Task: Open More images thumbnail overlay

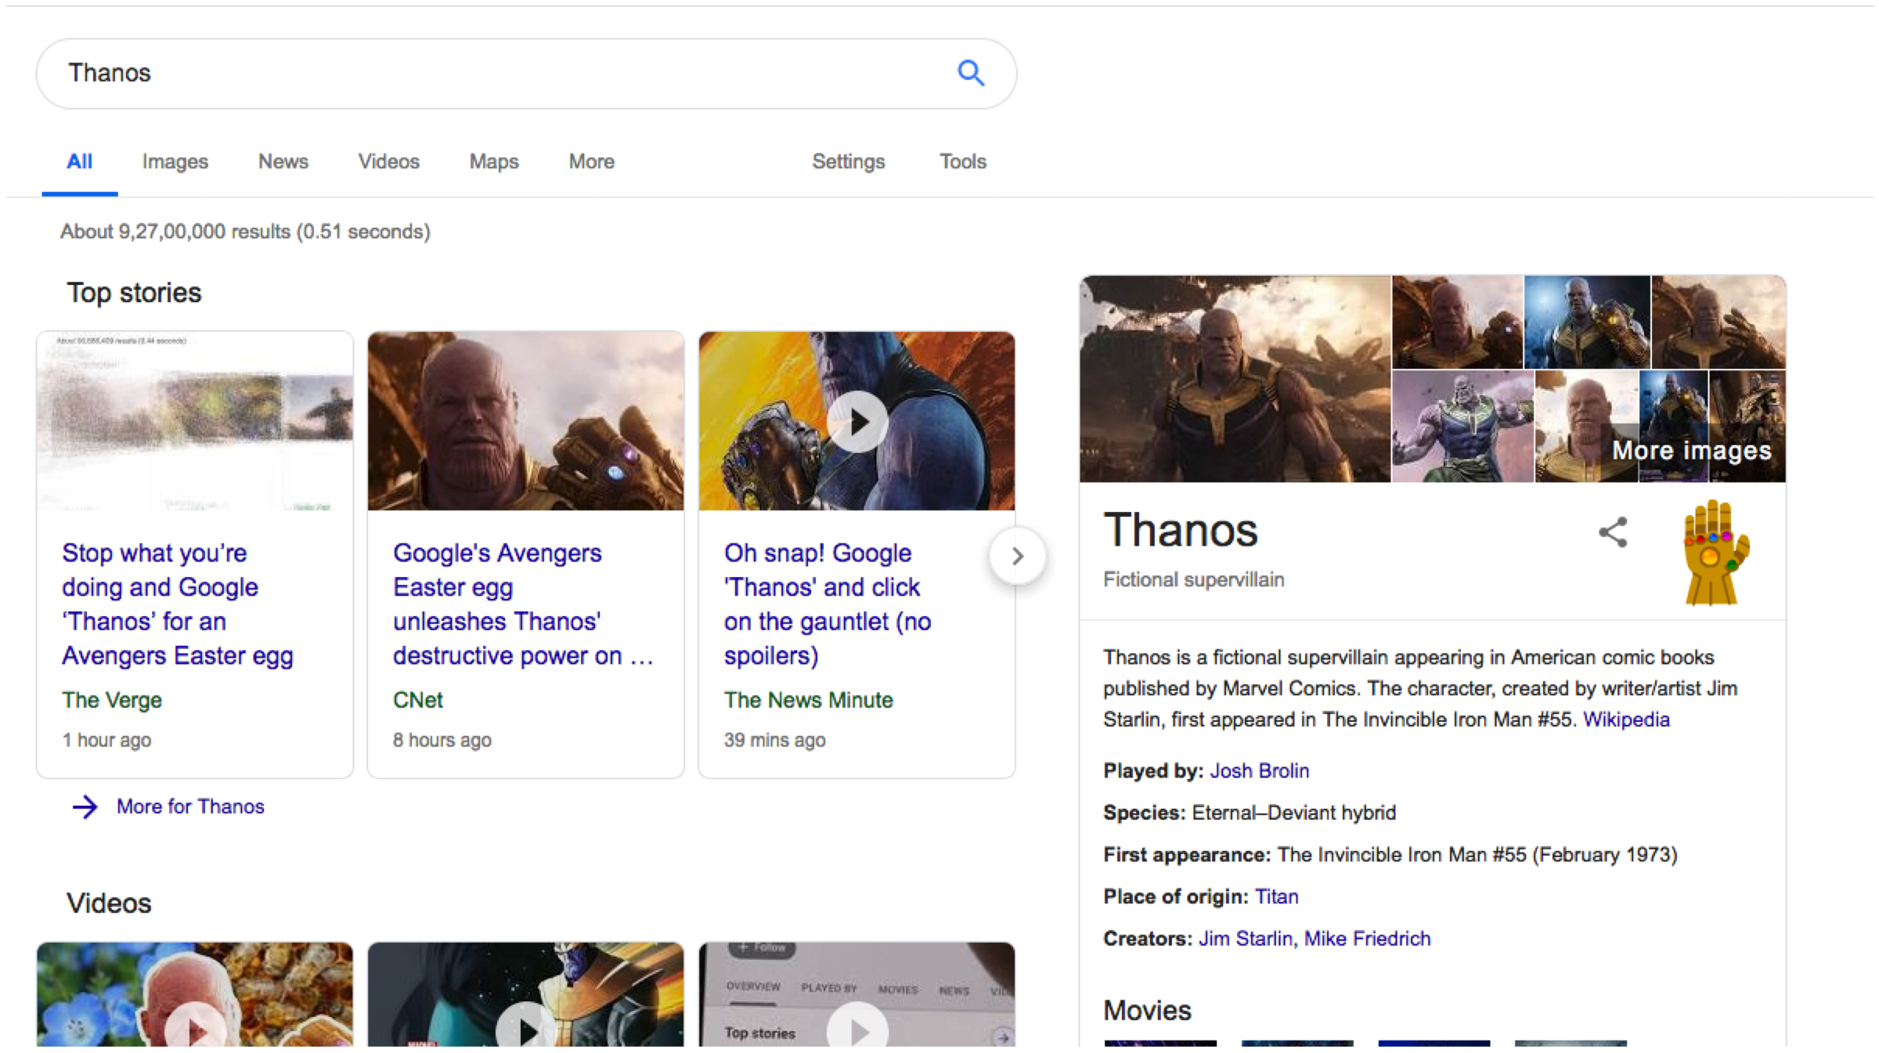Action: 1690,450
